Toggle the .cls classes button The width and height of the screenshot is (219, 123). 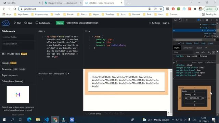point(203,52)
